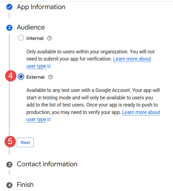Viewport: 173px width, 191px height.
Task: Click external-link icon in the Internal description
Action: (x=49, y=66)
